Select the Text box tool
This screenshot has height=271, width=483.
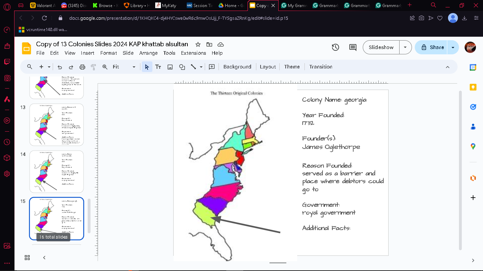tap(158, 67)
